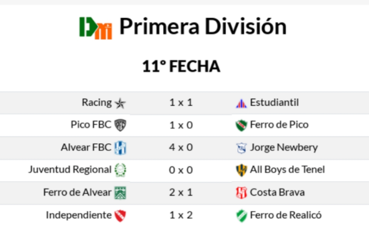Click the Alvear FBC blue crest
Viewport: 369px width, 243px height.
tap(120, 148)
